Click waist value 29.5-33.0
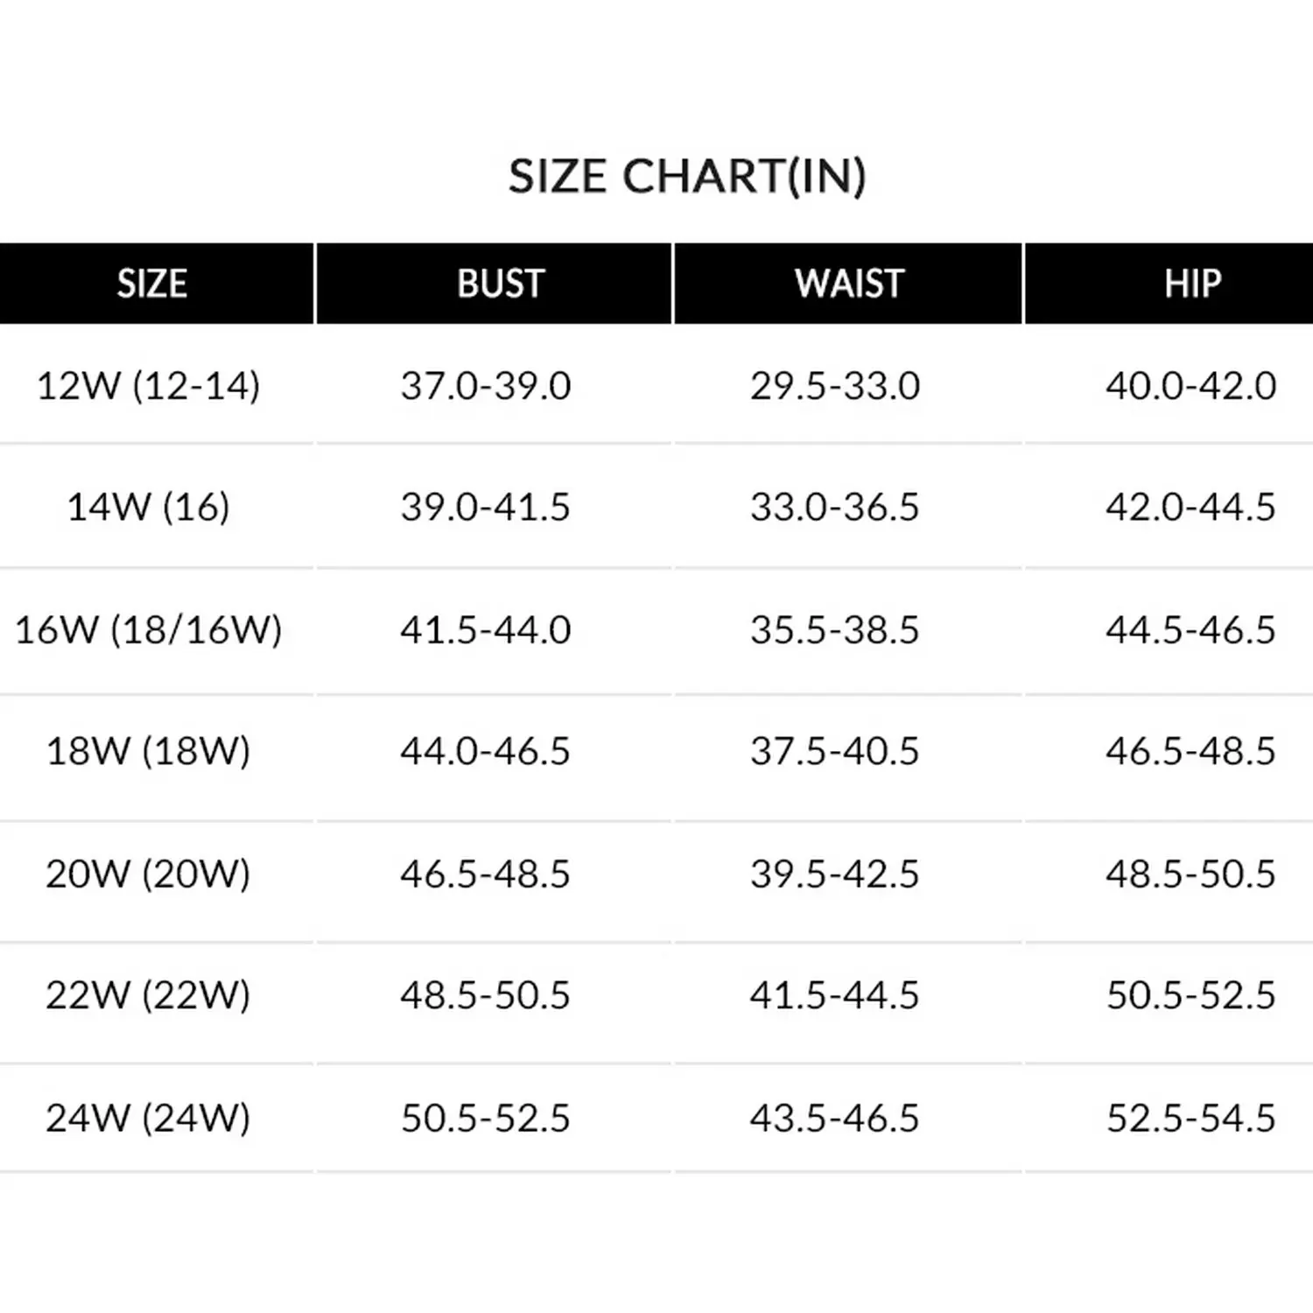This screenshot has height=1313, width=1313. pyautogui.click(x=835, y=385)
